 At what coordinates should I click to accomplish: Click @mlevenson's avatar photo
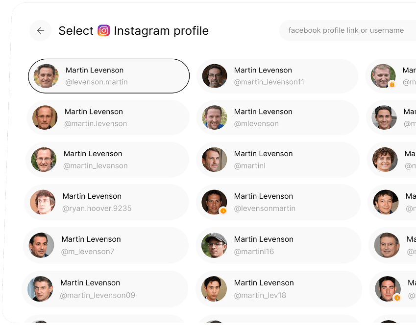214,117
